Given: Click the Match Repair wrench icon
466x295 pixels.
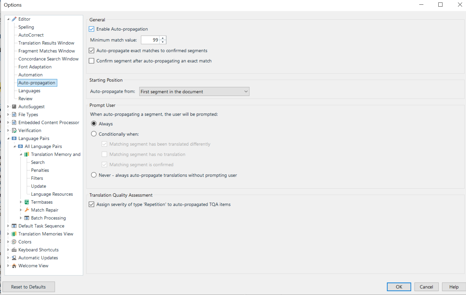Looking at the screenshot, I should (27, 210).
